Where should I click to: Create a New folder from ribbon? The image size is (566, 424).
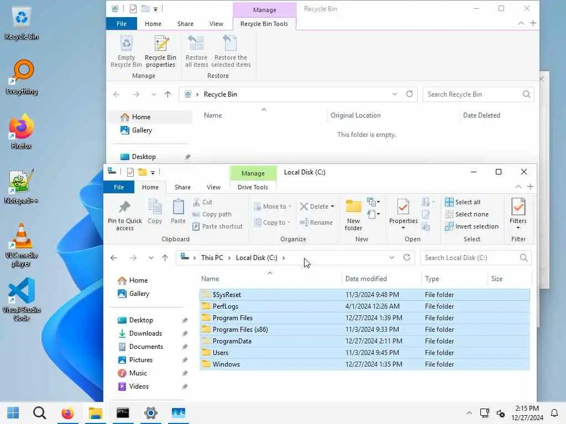point(353,215)
